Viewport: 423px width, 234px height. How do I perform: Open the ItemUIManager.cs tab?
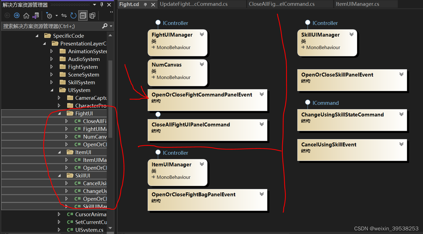coord(358,4)
